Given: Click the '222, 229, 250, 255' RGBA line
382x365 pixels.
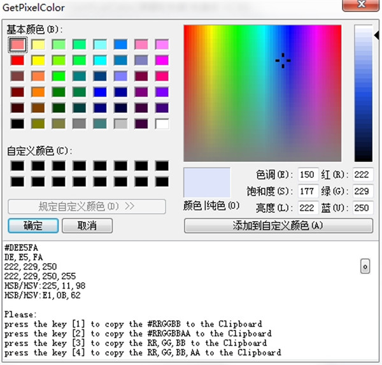Looking at the screenshot, I should click(40, 276).
